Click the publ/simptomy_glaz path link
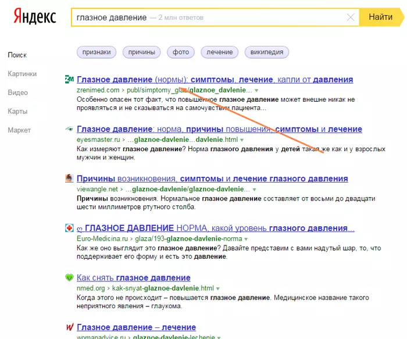 click(189, 90)
